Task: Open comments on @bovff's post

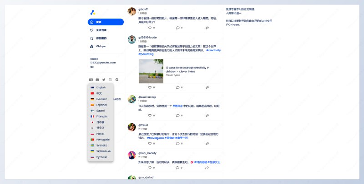Action: pyautogui.click(x=177, y=28)
